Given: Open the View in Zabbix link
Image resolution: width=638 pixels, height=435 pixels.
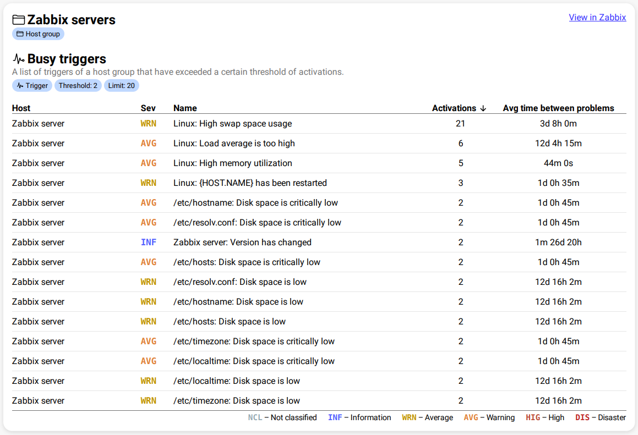Looking at the screenshot, I should tap(597, 18).
